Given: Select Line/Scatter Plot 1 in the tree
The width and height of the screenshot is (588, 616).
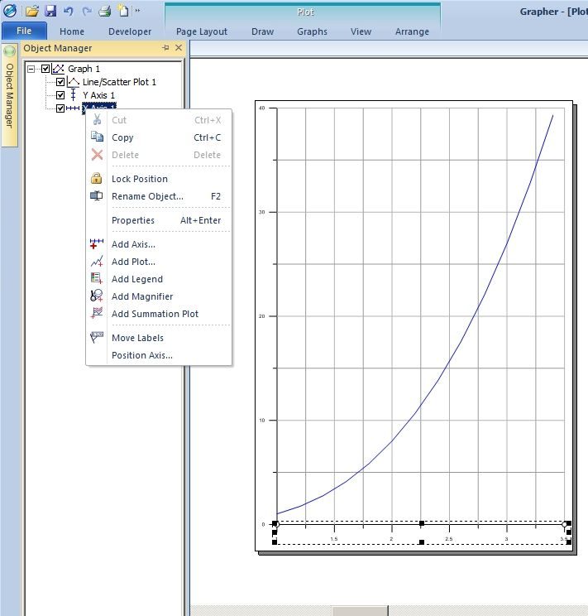Looking at the screenshot, I should coord(119,82).
